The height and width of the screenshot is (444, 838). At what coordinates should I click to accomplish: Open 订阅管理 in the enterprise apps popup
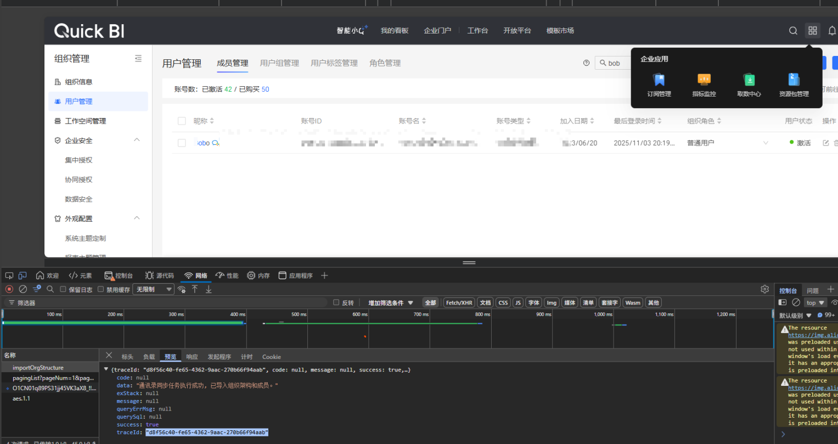tap(659, 85)
